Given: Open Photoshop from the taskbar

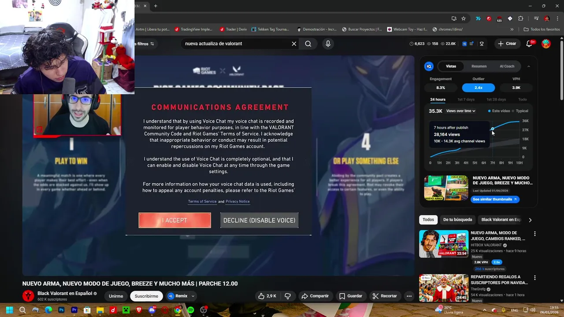Looking at the screenshot, I should click(61, 310).
